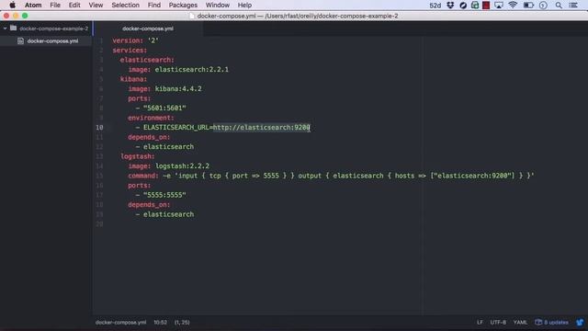
Task: Check the battery status icon
Action: (x=528, y=6)
